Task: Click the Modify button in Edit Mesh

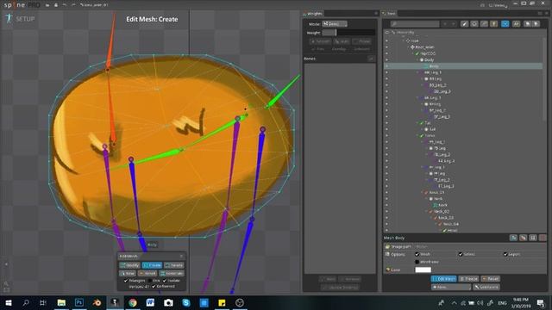Action: pyautogui.click(x=130, y=265)
